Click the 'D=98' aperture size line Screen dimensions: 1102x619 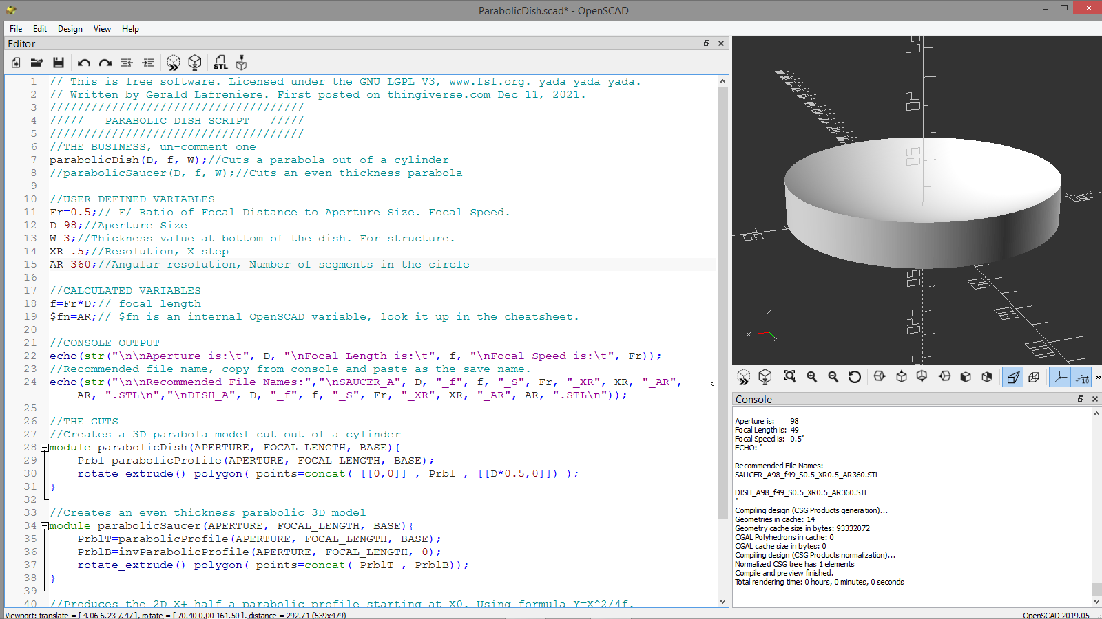(x=118, y=226)
